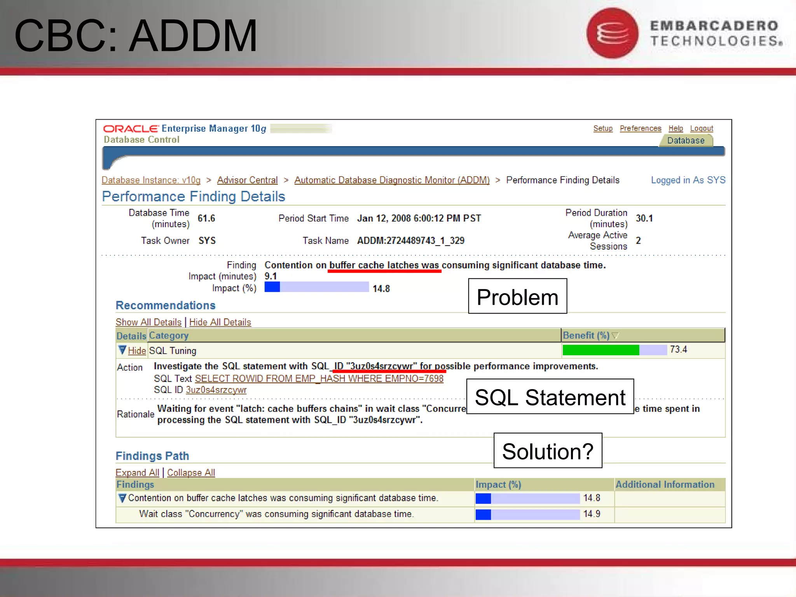The image size is (796, 597).
Task: Click Hide All Details link
Action: point(220,322)
